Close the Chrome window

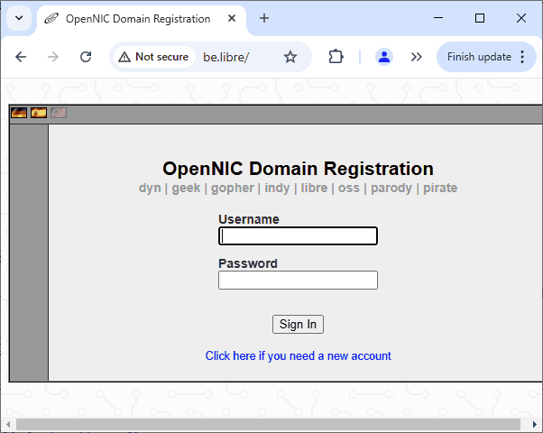[521, 18]
